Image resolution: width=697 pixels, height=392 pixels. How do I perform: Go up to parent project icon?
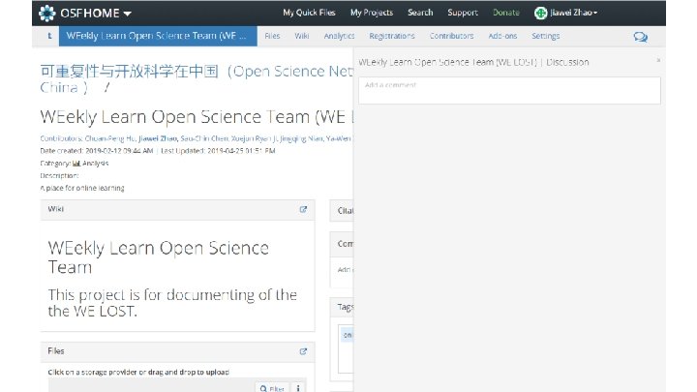(x=49, y=36)
